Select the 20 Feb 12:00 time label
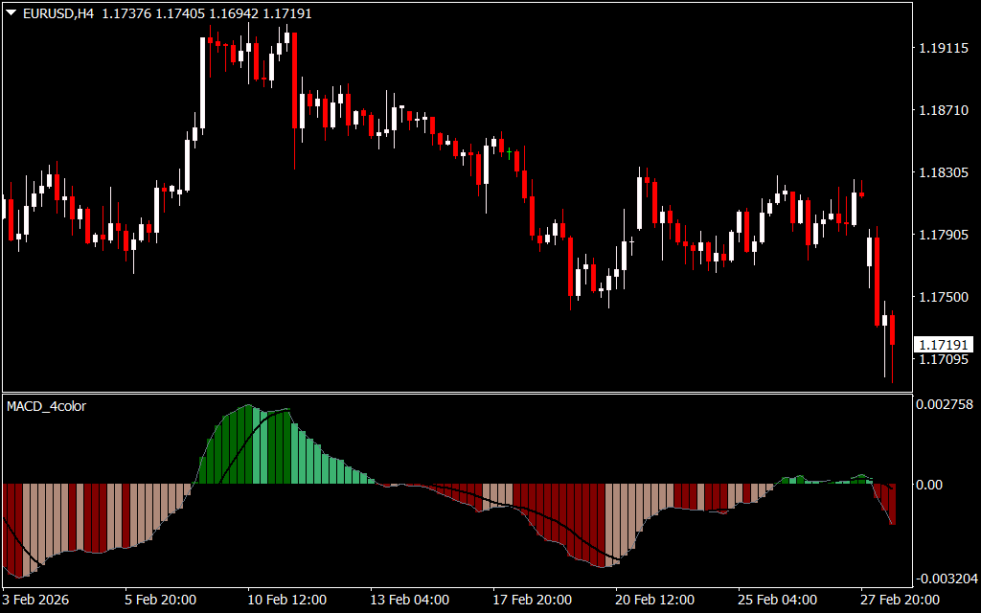 tap(654, 600)
